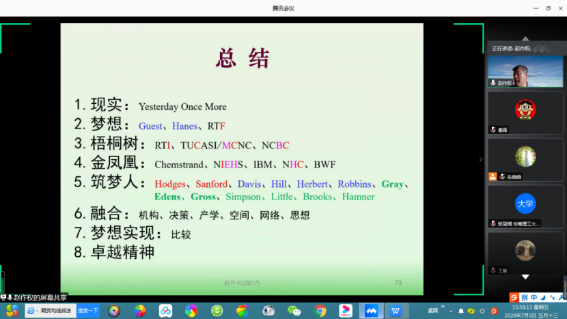This screenshot has height=319, width=567.
Task: Click the 桌面 desktop toolbar label
Action: [x=432, y=310]
